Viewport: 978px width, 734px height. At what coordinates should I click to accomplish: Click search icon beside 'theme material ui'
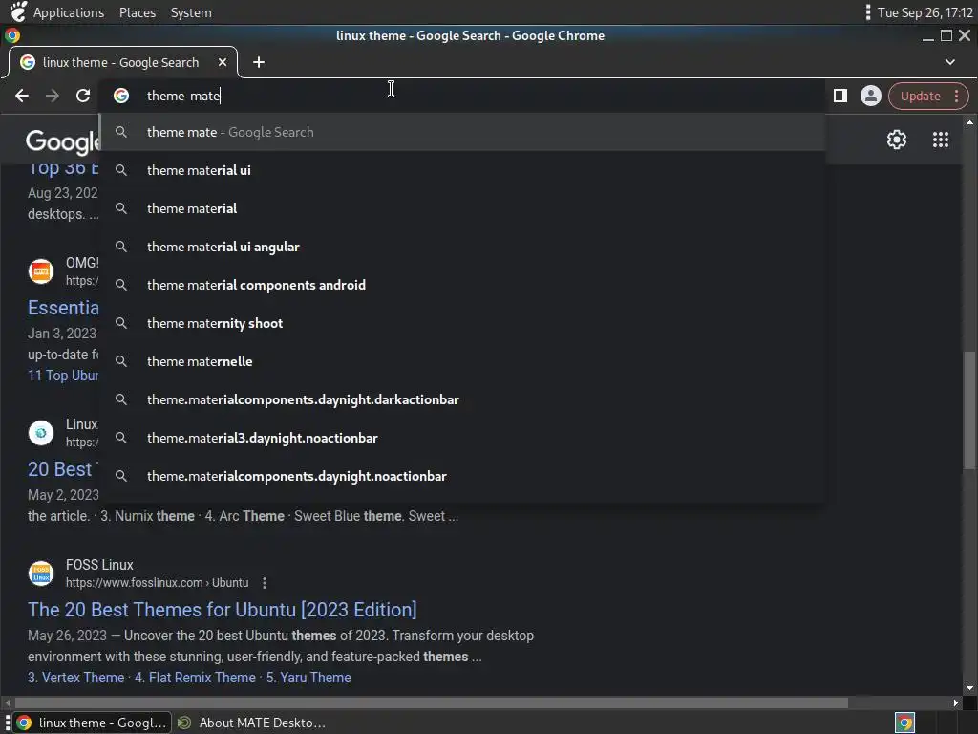[x=121, y=170]
